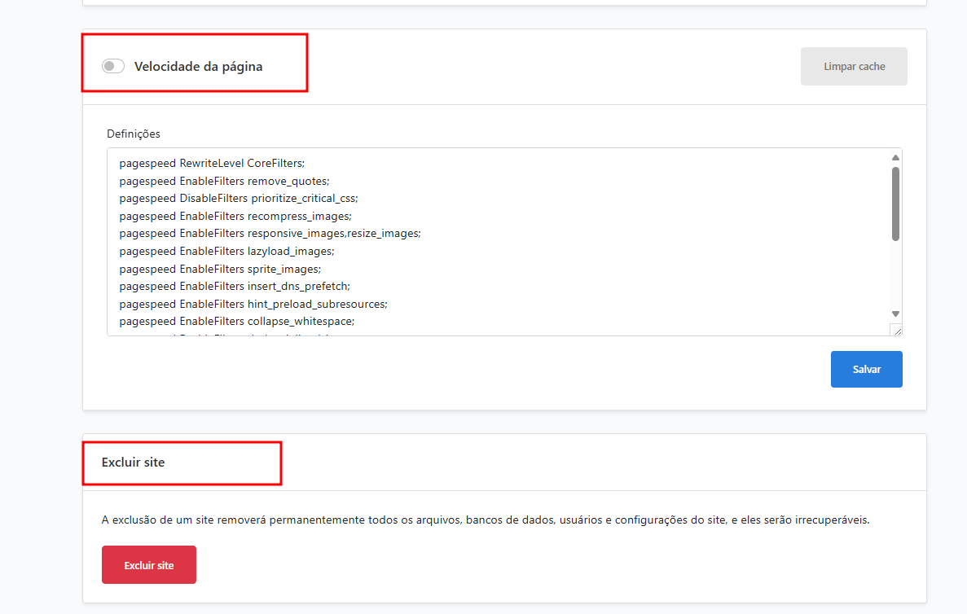Place cursor on the recompress_images line
Screen dimensions: 967x614
(x=235, y=216)
